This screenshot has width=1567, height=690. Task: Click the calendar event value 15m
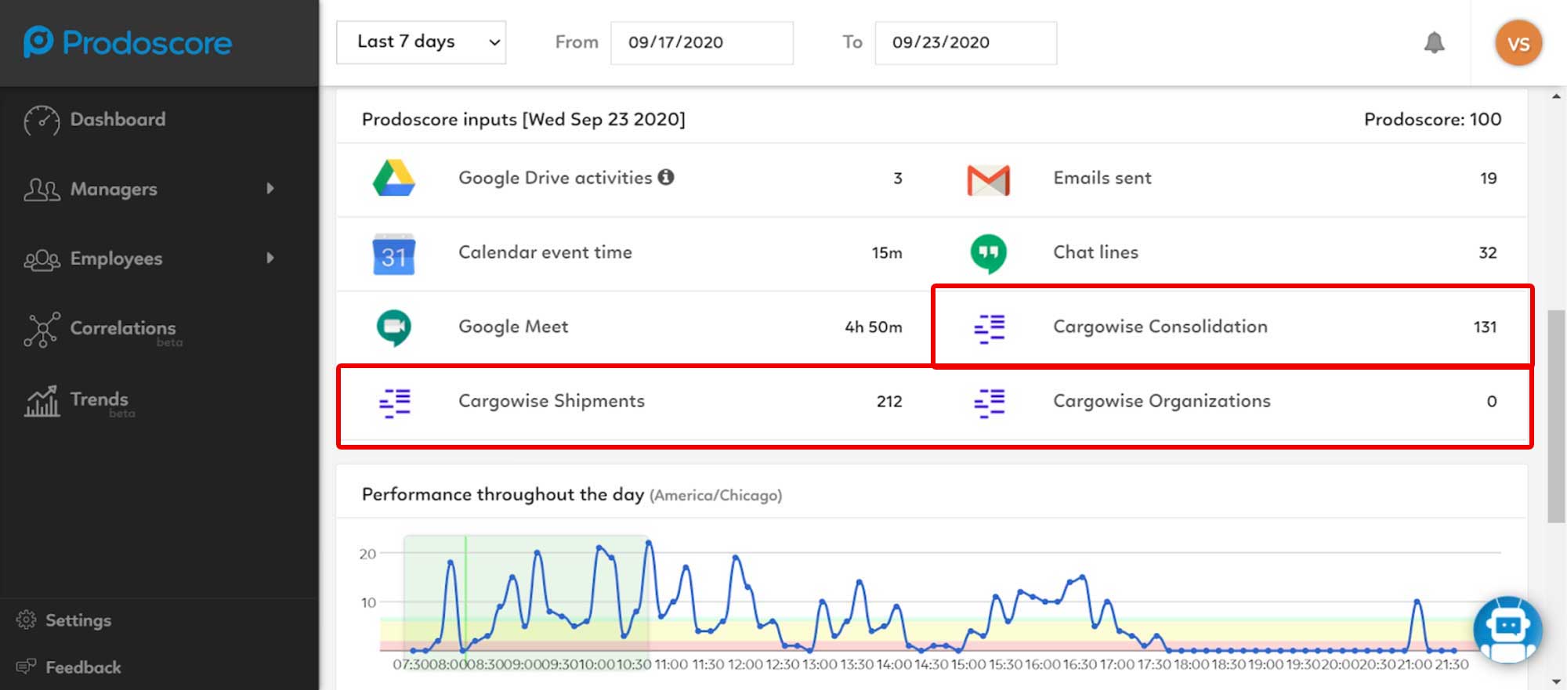coord(887,253)
